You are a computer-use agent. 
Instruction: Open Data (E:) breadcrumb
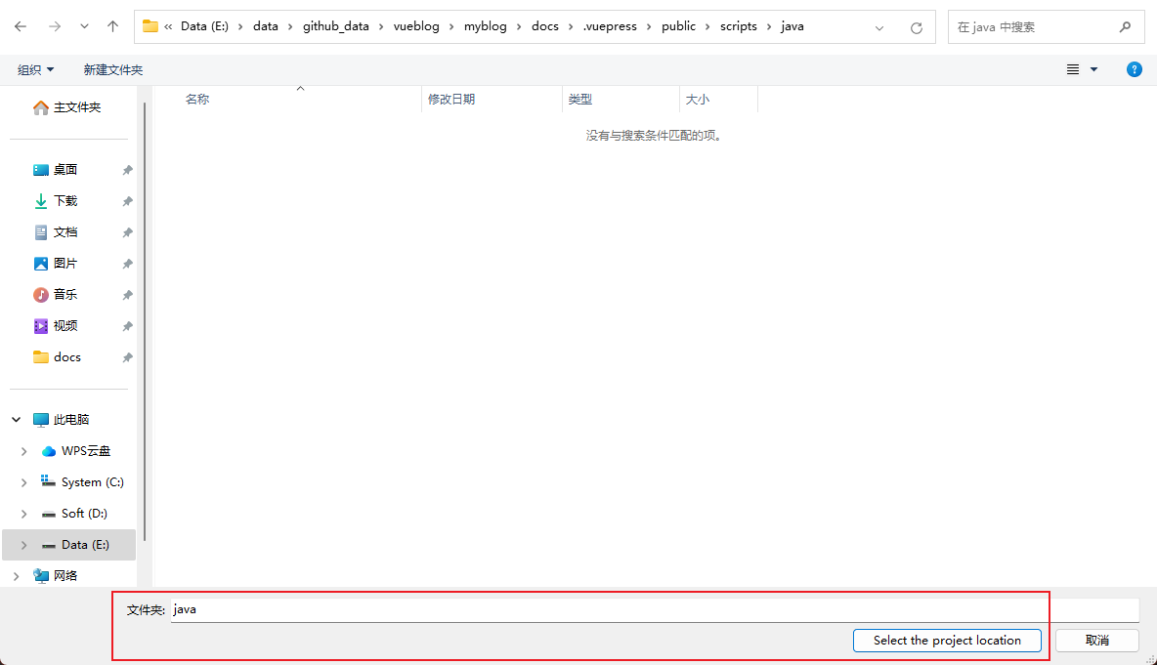(x=204, y=26)
